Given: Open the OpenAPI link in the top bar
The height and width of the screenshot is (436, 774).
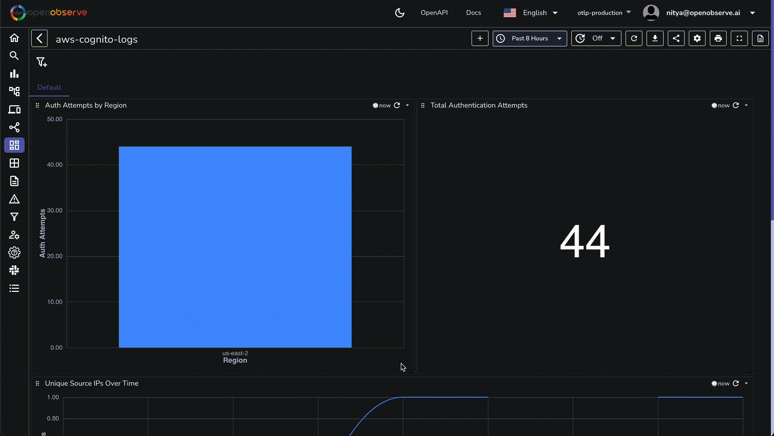Looking at the screenshot, I should click(x=434, y=12).
